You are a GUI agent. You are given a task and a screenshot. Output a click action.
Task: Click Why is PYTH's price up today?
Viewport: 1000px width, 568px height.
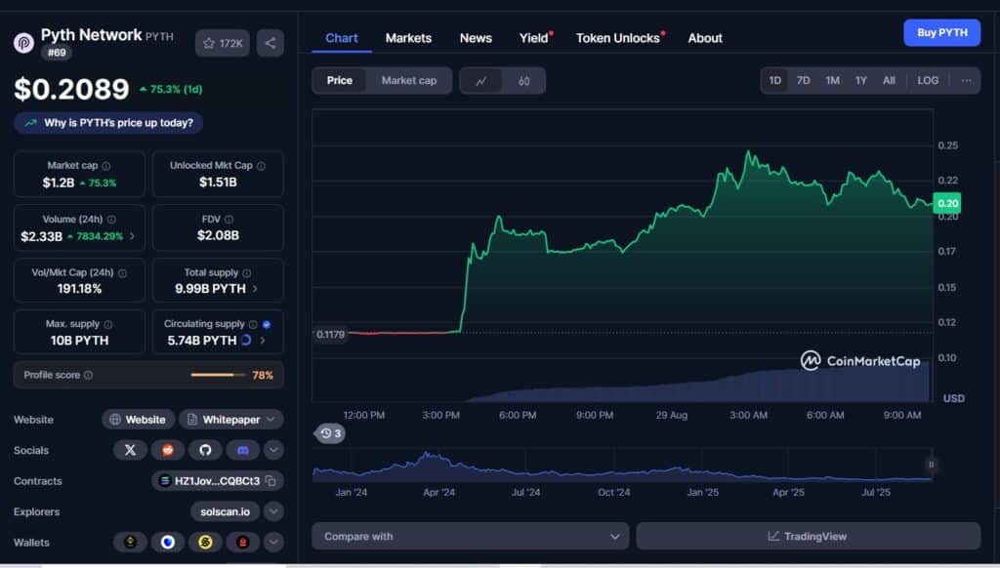[x=108, y=122]
